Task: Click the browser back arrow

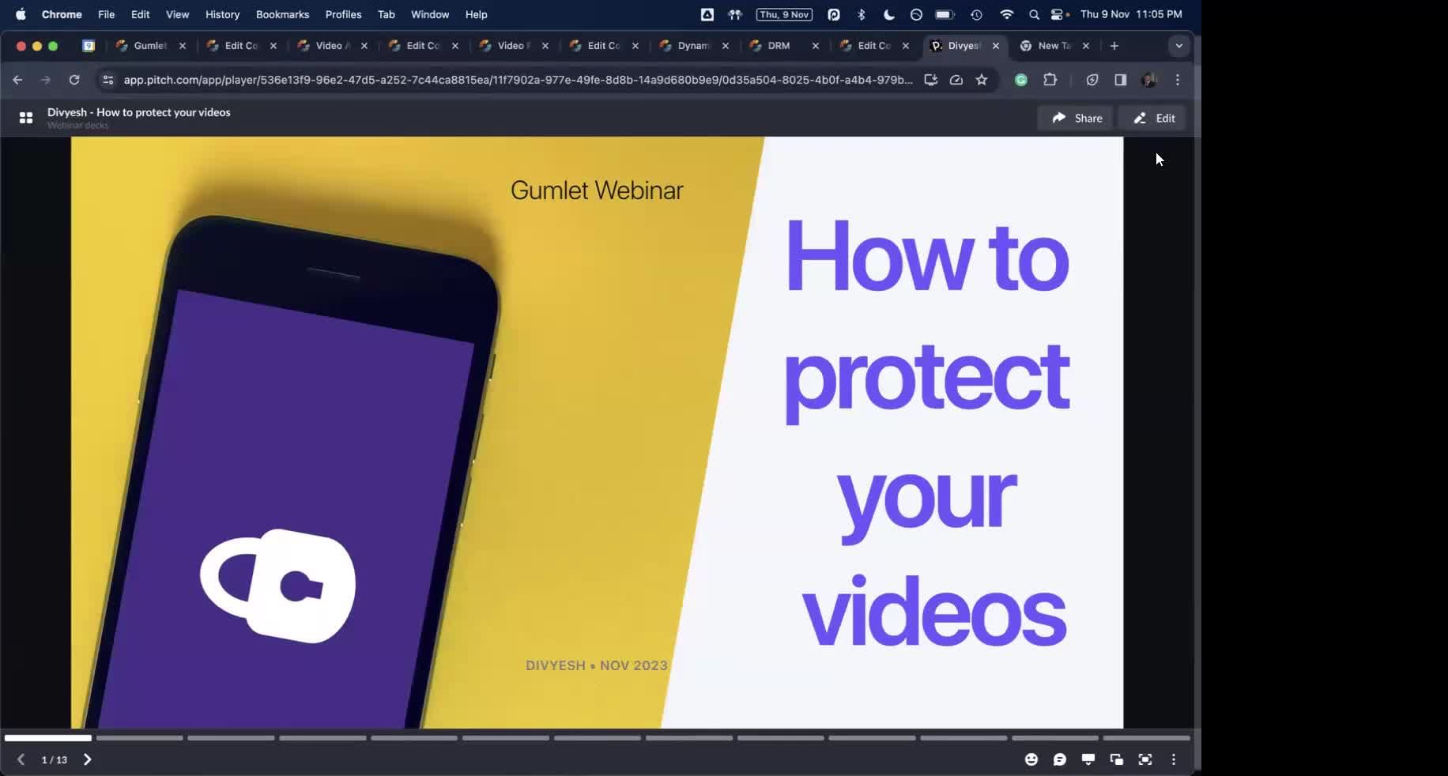Action: click(x=17, y=80)
